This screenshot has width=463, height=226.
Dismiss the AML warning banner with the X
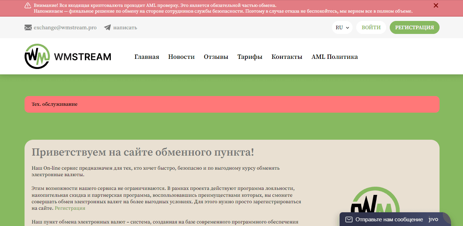point(436,5)
